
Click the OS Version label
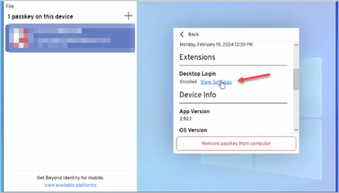[x=193, y=130]
